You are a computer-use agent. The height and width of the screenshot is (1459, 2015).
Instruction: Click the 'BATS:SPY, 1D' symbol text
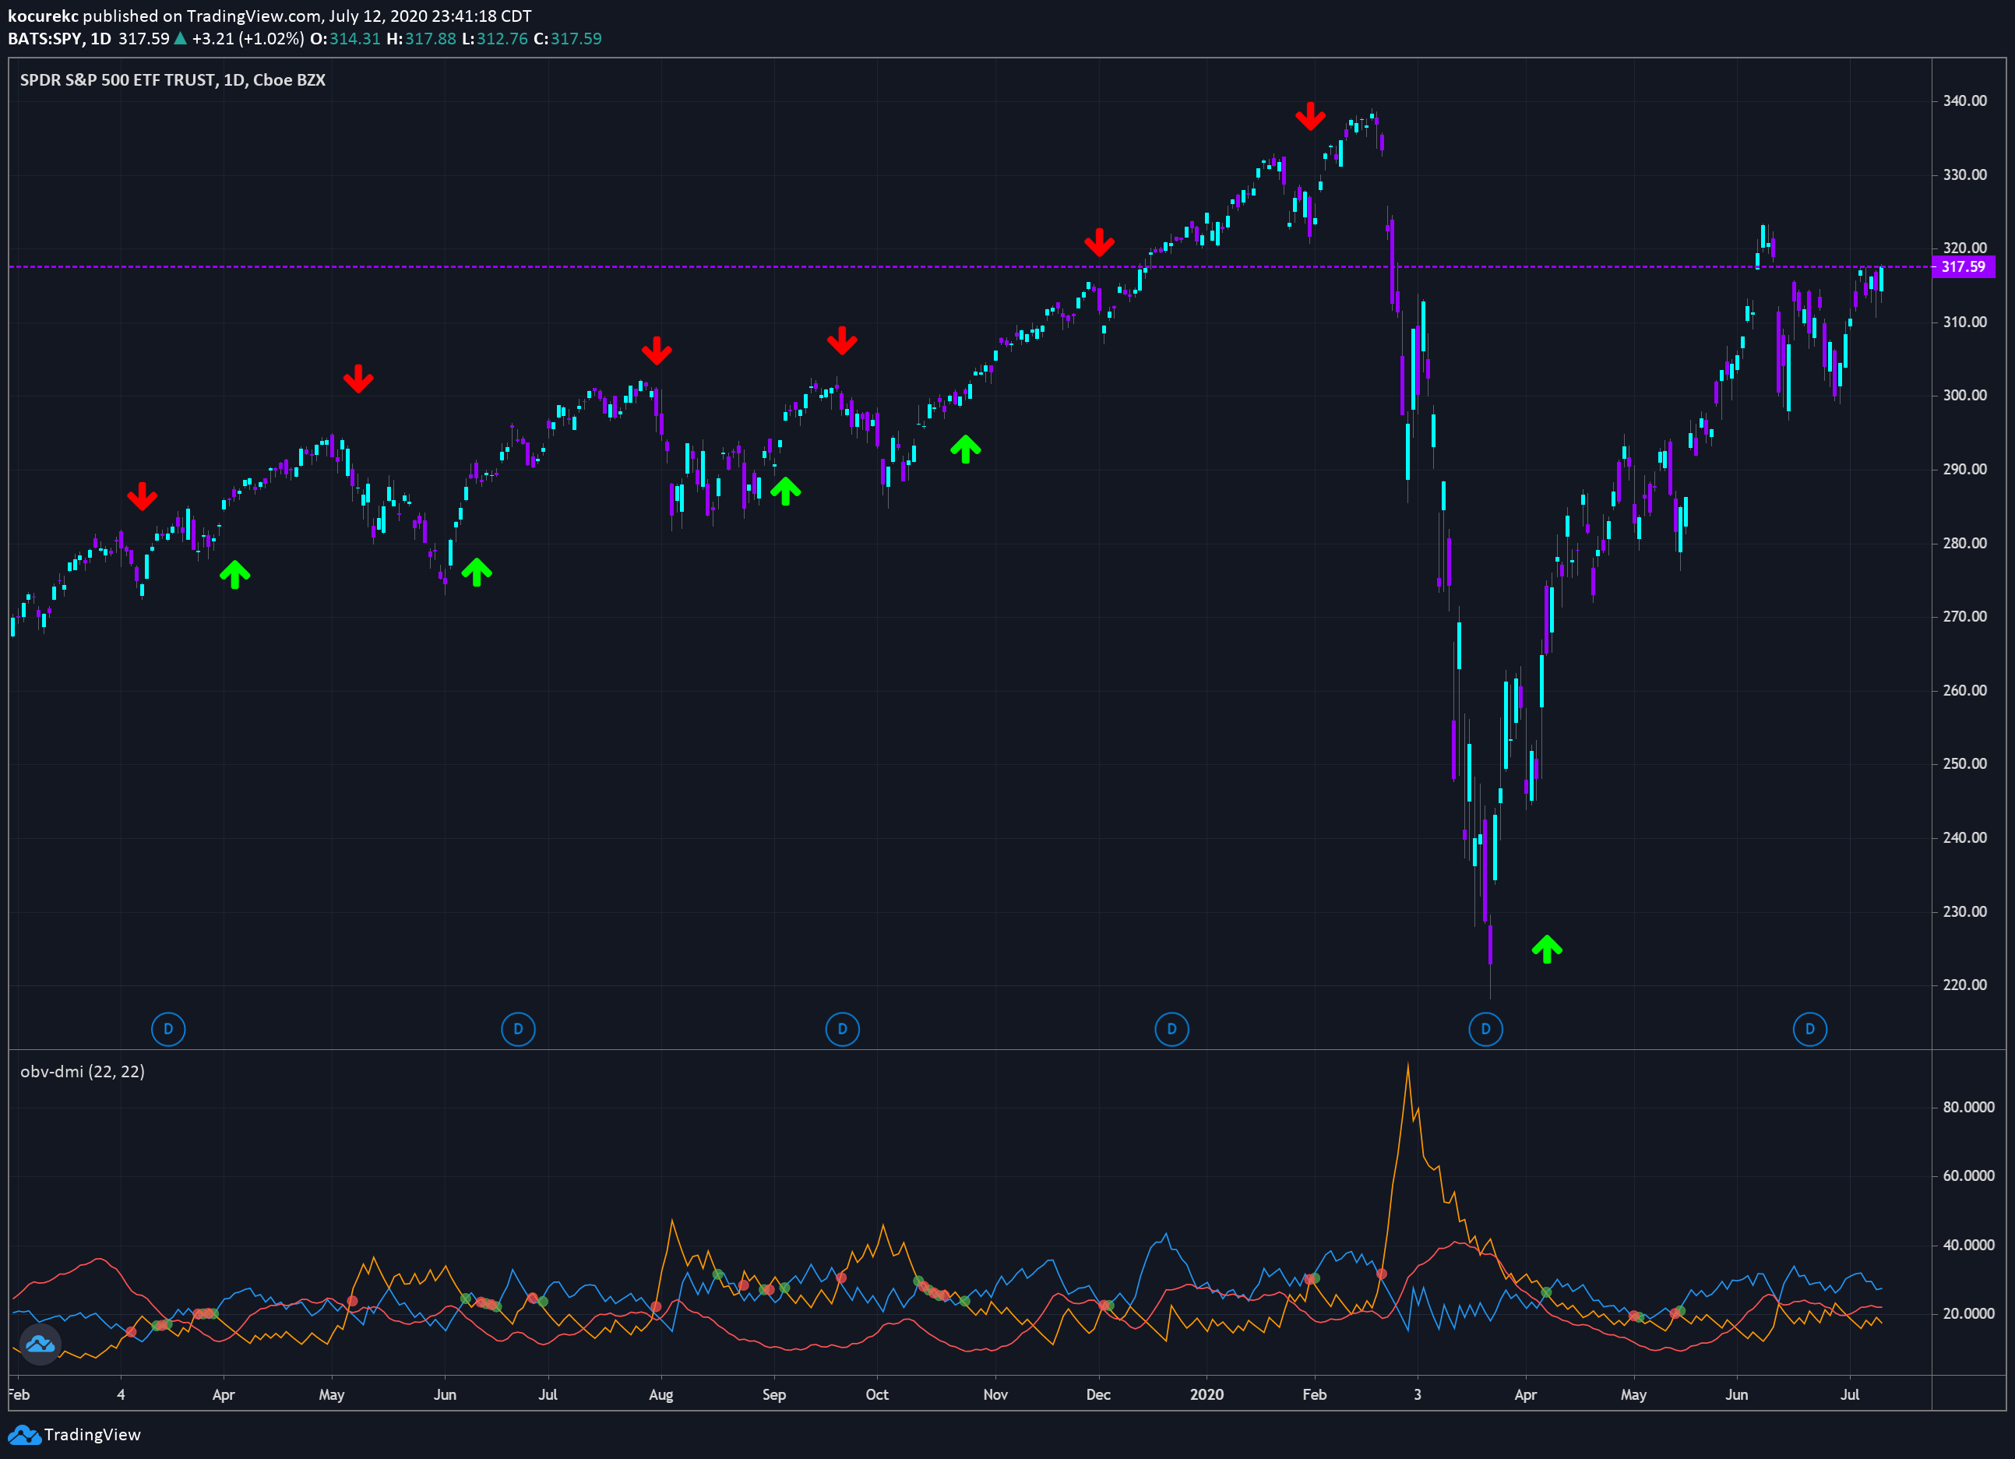point(59,38)
